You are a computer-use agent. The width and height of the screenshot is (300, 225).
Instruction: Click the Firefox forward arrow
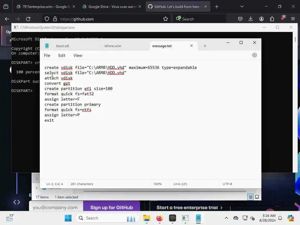coord(17,19)
